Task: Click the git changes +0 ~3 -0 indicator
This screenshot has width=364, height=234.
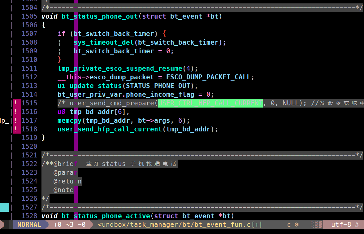Action: point(69,225)
